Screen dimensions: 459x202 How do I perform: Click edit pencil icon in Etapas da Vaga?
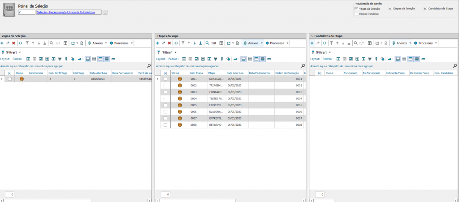[163, 43]
